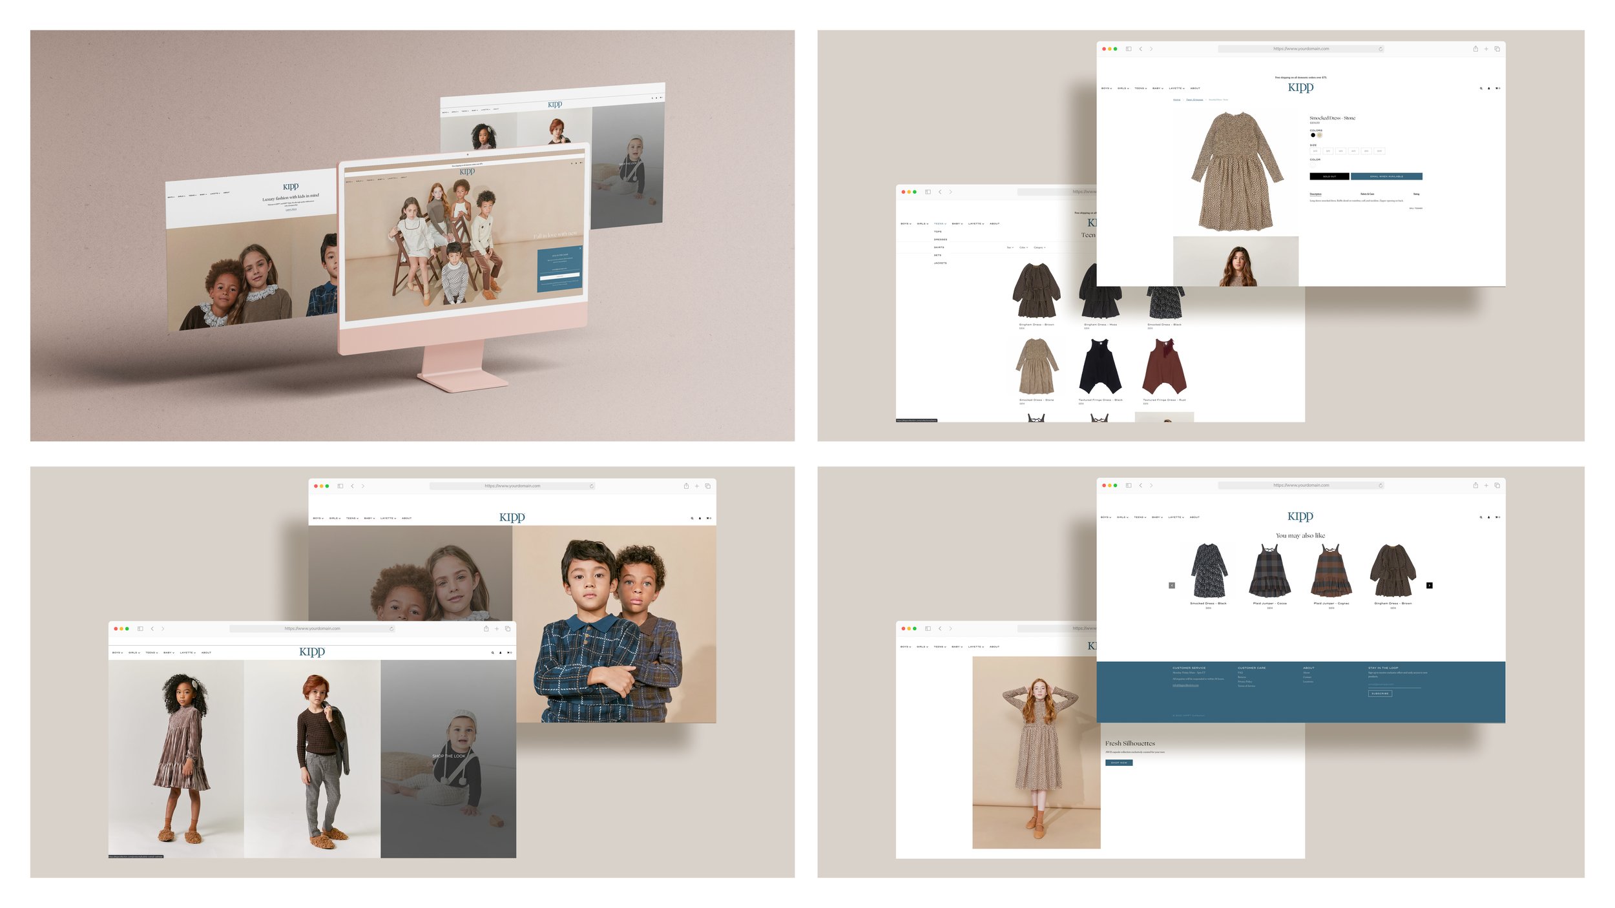1615x908 pixels.
Task: Select black color swatch for Smocked Dress
Action: coord(1313,136)
